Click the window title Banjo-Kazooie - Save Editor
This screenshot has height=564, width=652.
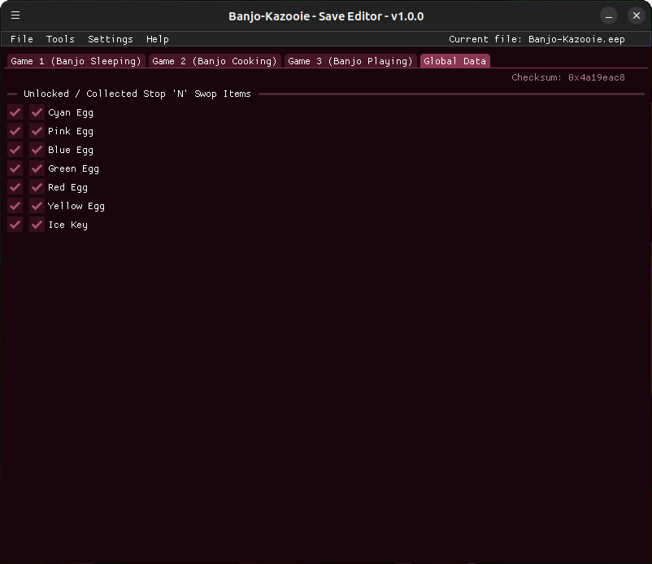(x=326, y=16)
